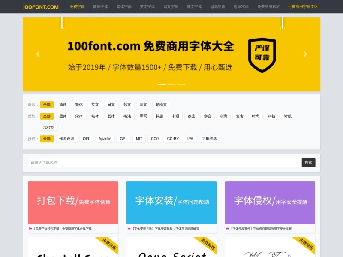
Task: Select 全部 in the 授权 filter row
Action: pyautogui.click(x=47, y=139)
